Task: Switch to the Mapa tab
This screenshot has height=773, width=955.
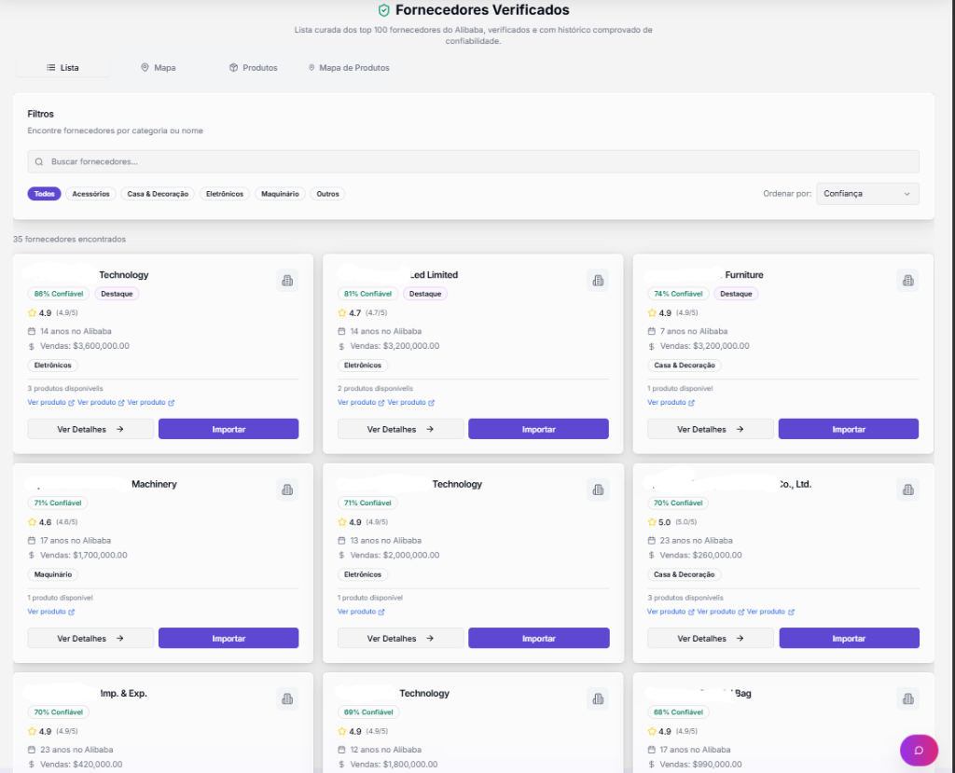Action: coord(159,68)
